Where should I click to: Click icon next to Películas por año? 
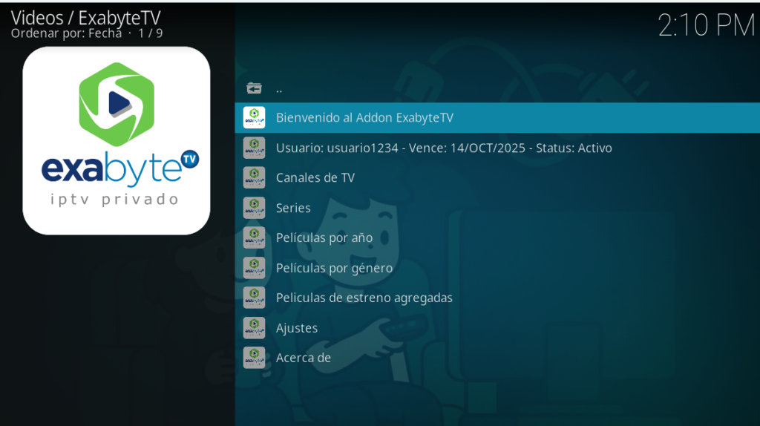[254, 237]
